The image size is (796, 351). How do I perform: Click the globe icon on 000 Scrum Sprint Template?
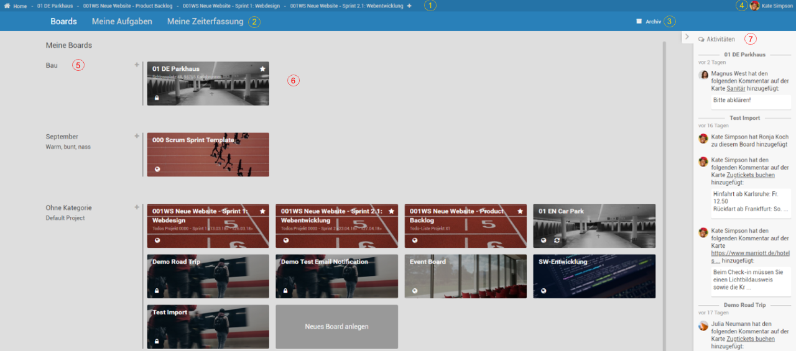click(157, 169)
